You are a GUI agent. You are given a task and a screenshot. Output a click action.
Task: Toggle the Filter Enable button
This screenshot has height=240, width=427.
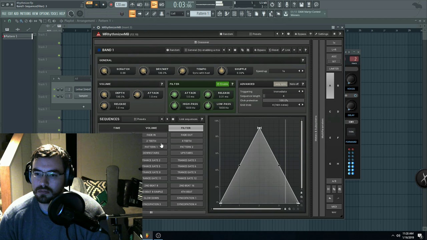click(x=223, y=84)
